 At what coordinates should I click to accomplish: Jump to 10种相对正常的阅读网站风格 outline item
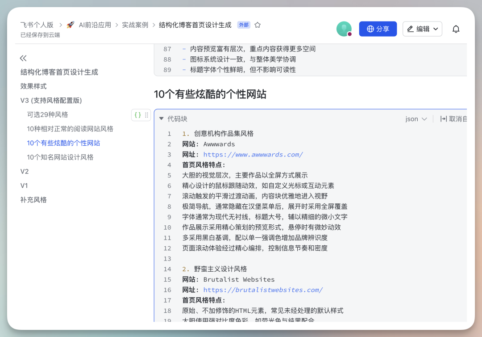coord(70,129)
